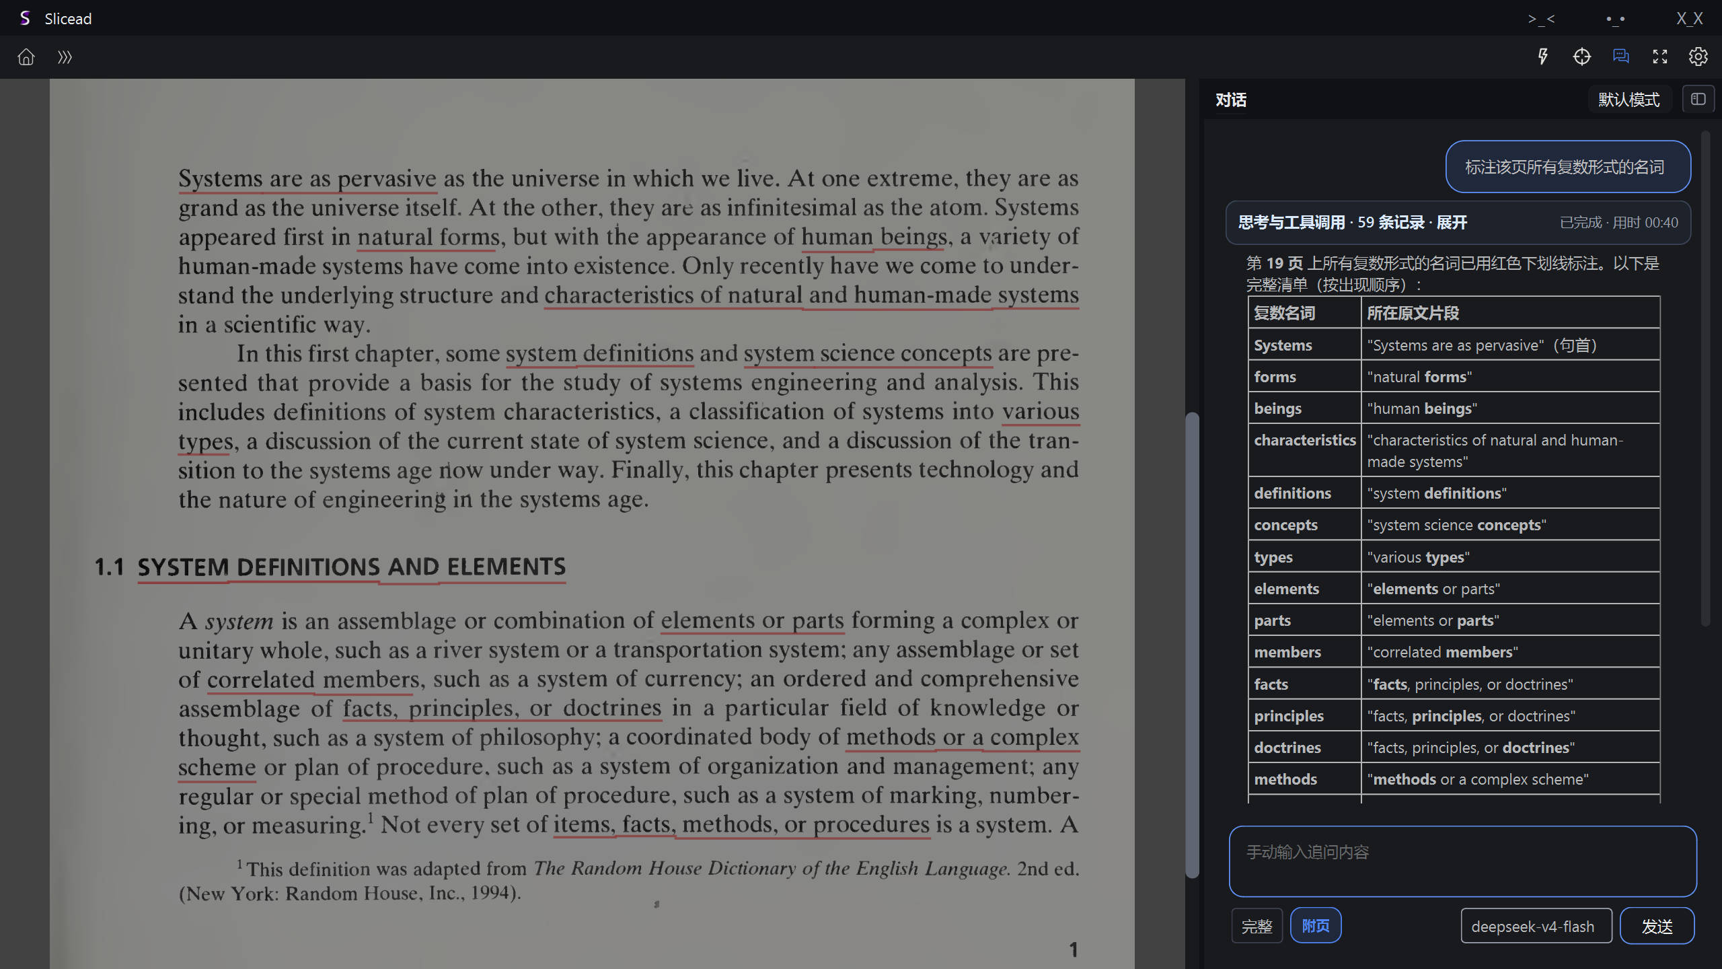Open deepseek-v4-flash model dropdown
This screenshot has height=969, width=1722.
pyautogui.click(x=1536, y=926)
